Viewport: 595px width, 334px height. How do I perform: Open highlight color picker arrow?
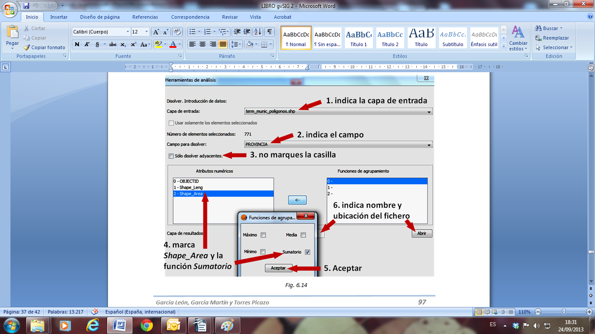(165, 44)
